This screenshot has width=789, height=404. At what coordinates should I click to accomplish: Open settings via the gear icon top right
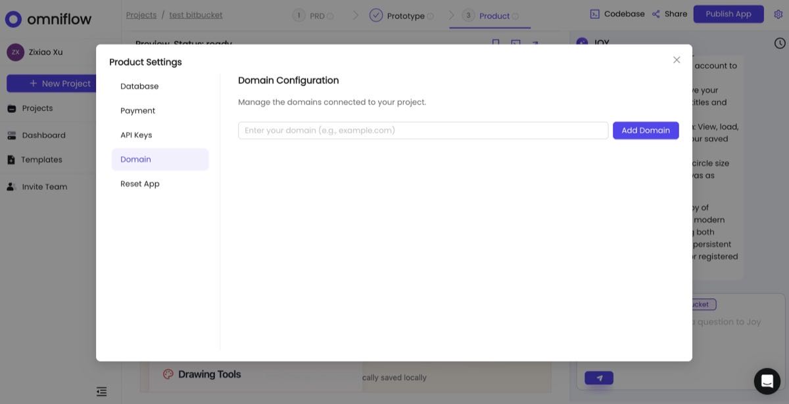(x=778, y=13)
